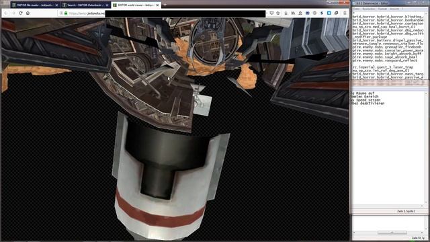This screenshot has height=242, width=430.
Task: Click the line 'pire.enemy.mobs.vanguard_reflect'
Action: click(384, 61)
